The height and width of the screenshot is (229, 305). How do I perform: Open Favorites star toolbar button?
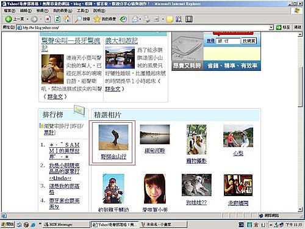[105, 19]
